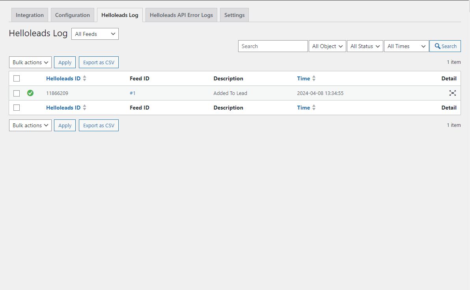This screenshot has height=290, width=470.
Task: Switch to the Configuration tab
Action: coord(73,15)
